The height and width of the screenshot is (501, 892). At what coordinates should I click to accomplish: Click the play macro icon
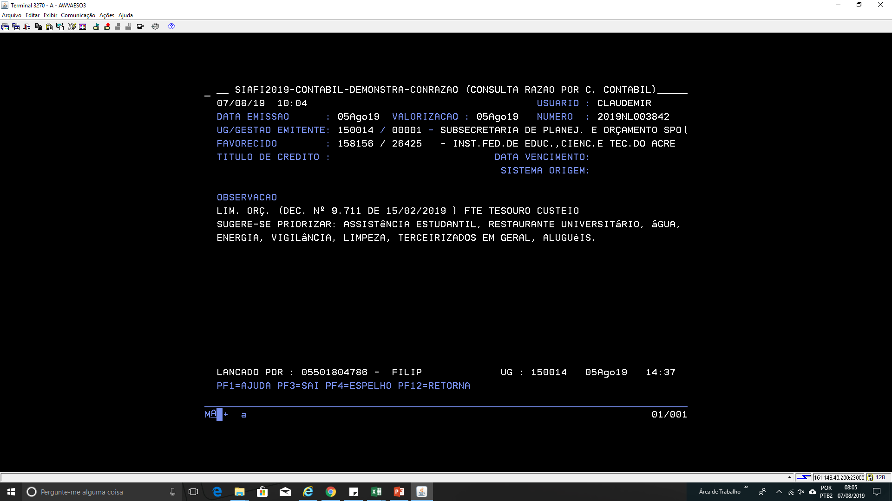coord(96,26)
